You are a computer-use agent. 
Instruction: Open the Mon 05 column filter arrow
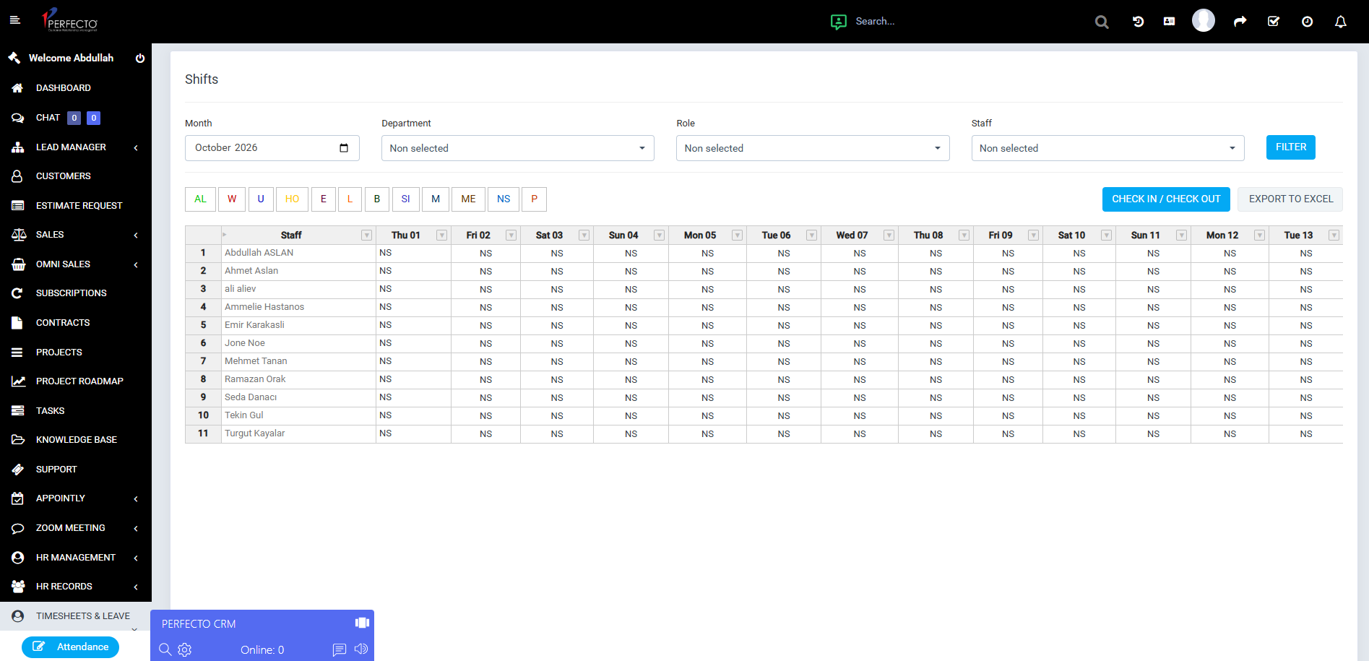(738, 236)
